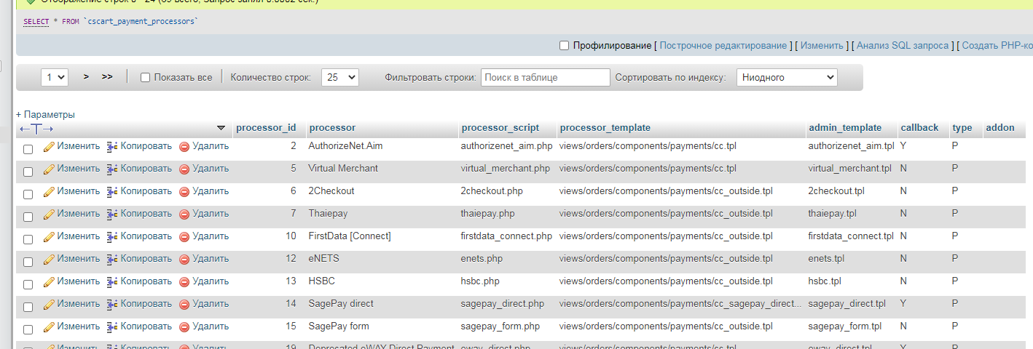Viewport: 1033px width, 349px height.
Task: Click copy icon for 2Checkout row
Action: point(112,191)
